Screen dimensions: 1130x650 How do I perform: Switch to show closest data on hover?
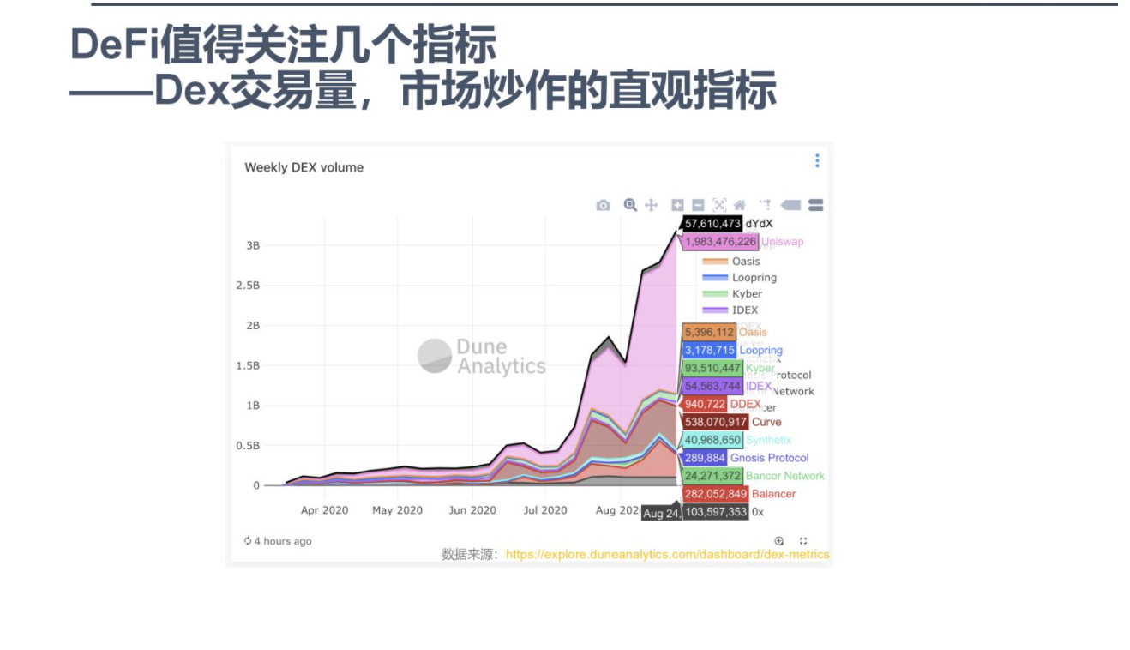point(790,205)
